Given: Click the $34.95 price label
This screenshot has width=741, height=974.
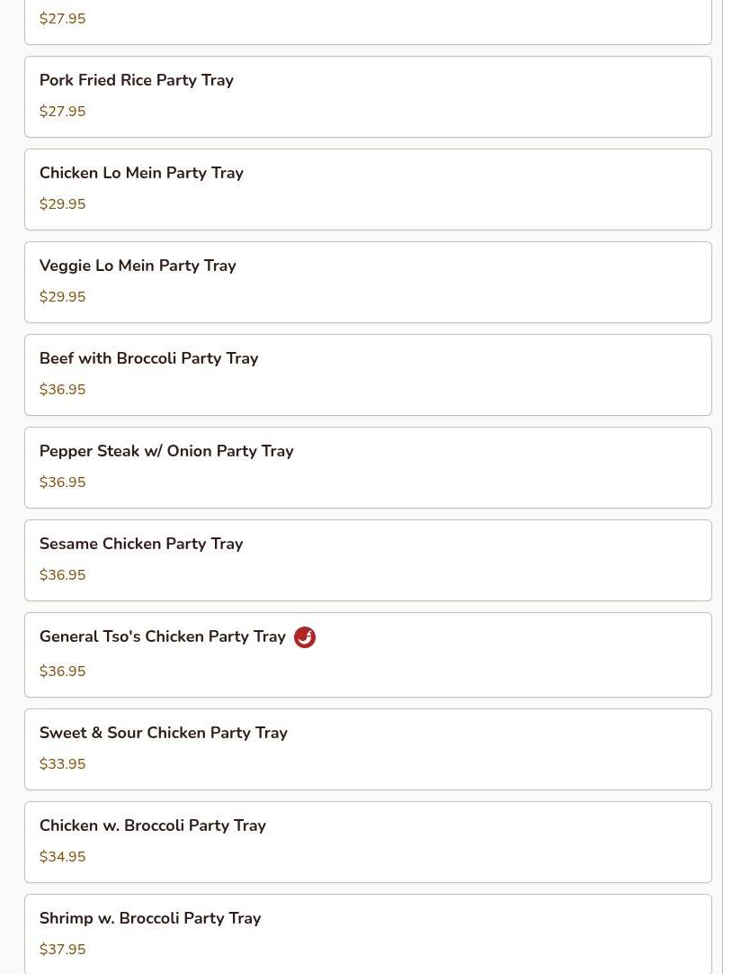Looking at the screenshot, I should click(x=63, y=857).
